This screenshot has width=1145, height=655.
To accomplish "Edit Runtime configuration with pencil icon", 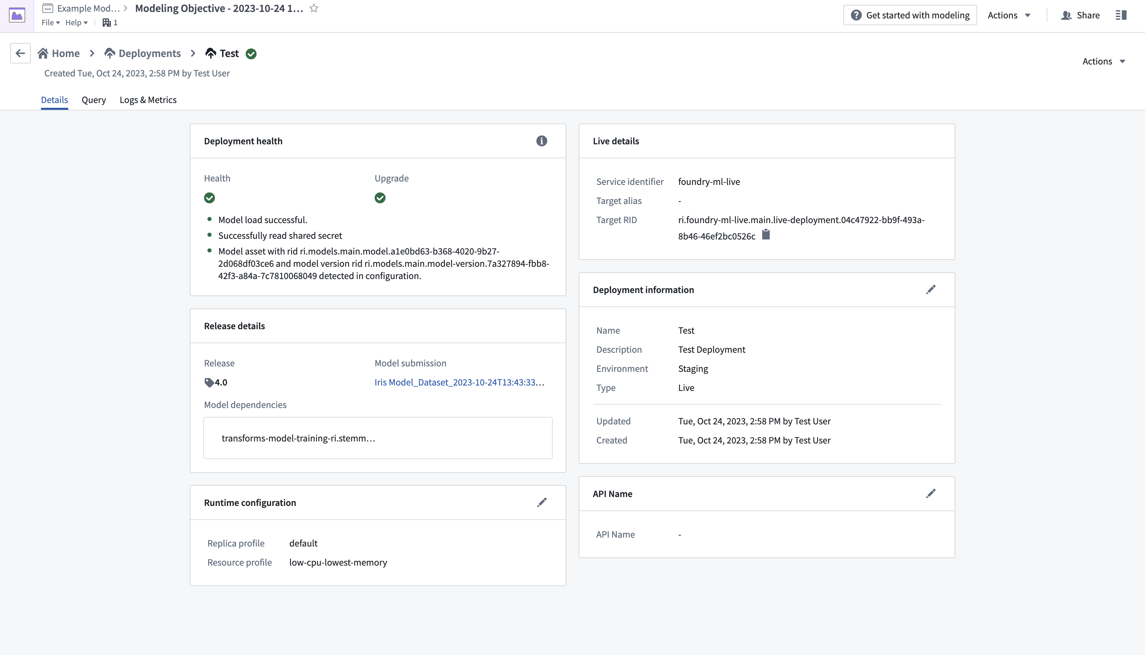I will (542, 503).
